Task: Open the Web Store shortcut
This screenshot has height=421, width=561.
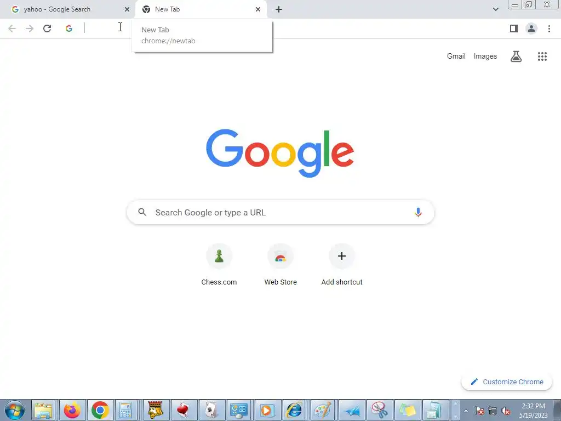Action: point(280,265)
